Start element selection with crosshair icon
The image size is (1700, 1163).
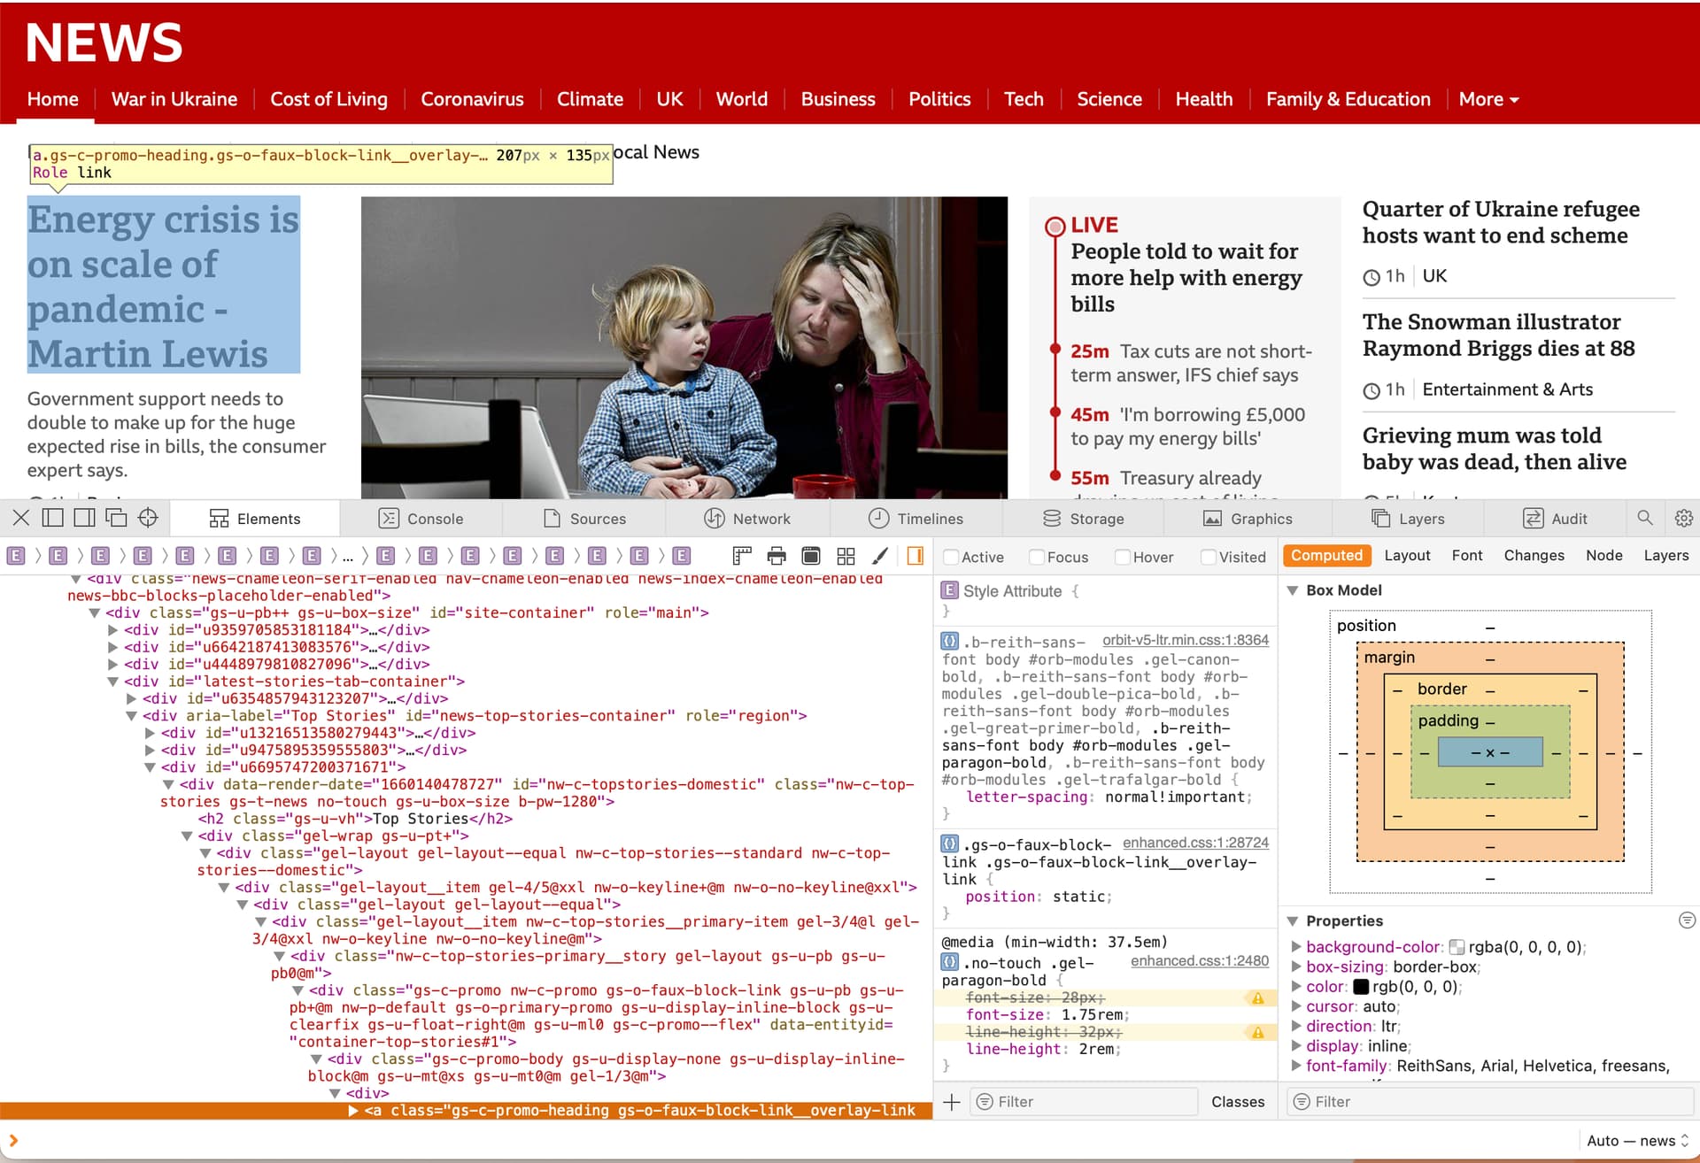(x=149, y=518)
